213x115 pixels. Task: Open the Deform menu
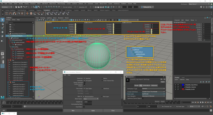point(81,4)
